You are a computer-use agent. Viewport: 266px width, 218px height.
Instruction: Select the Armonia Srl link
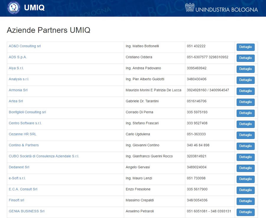[18, 90]
